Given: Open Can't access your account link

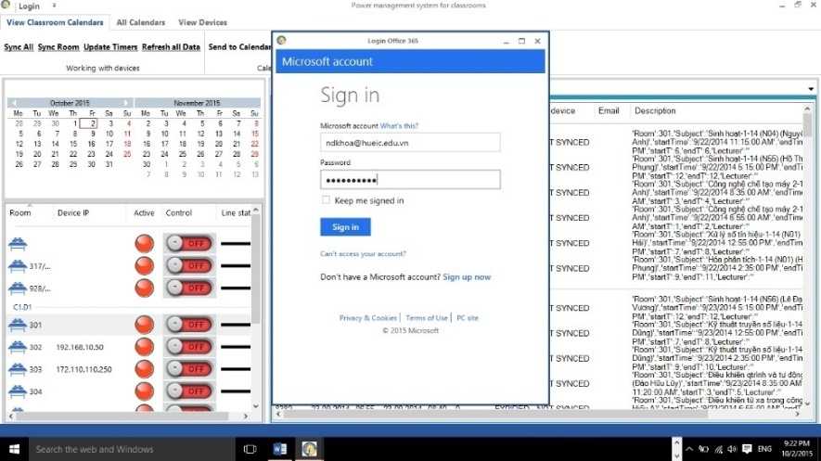Looking at the screenshot, I should tap(363, 254).
